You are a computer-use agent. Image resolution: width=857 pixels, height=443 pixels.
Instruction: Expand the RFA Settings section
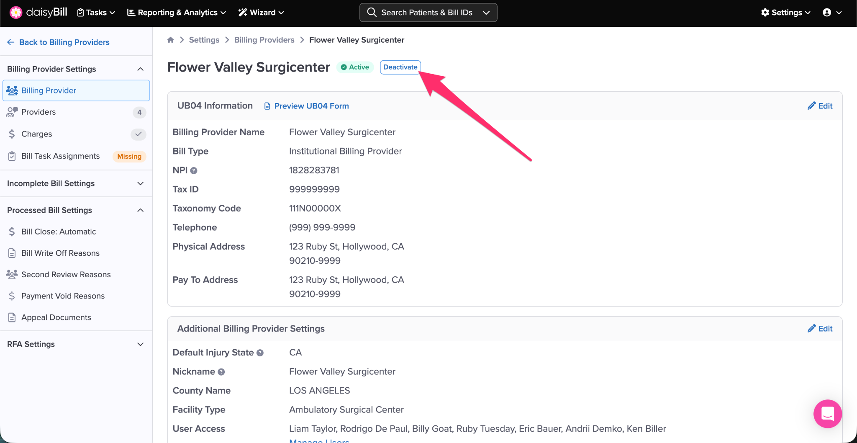click(141, 344)
